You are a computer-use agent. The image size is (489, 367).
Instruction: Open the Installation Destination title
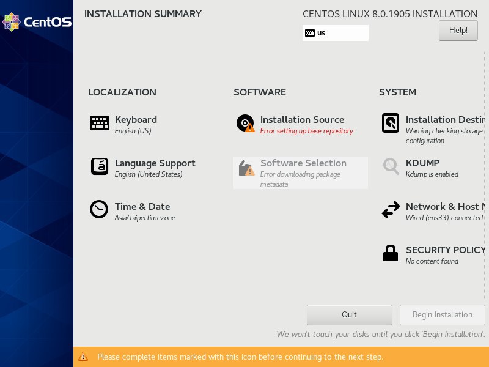coord(446,120)
